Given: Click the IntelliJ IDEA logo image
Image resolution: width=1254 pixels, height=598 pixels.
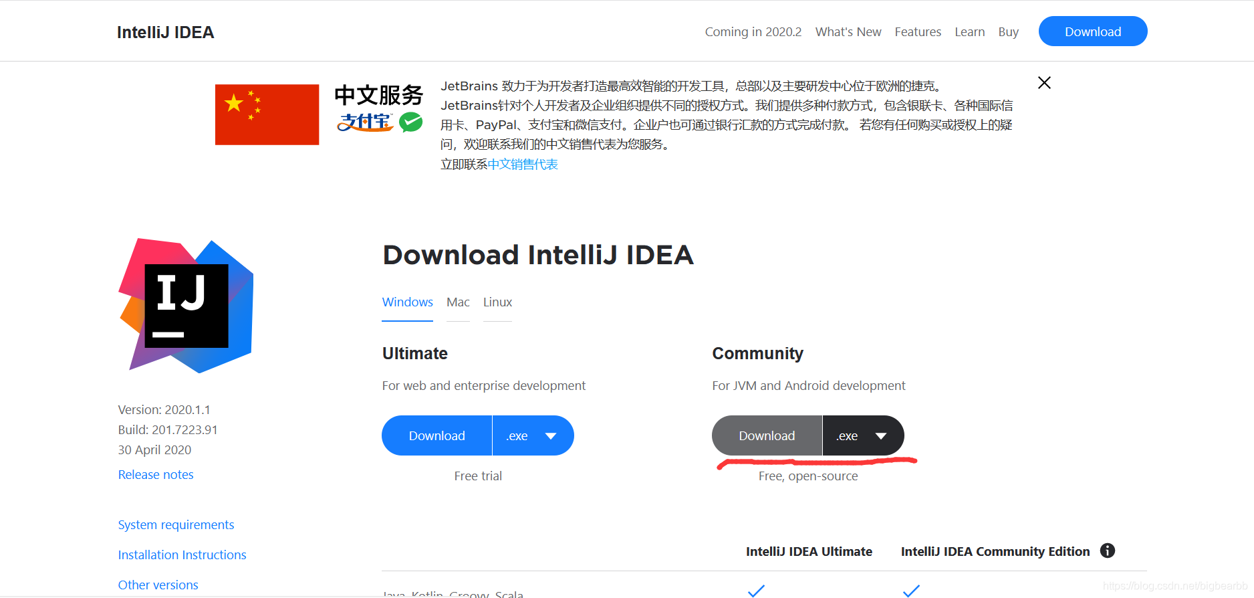Looking at the screenshot, I should [186, 306].
